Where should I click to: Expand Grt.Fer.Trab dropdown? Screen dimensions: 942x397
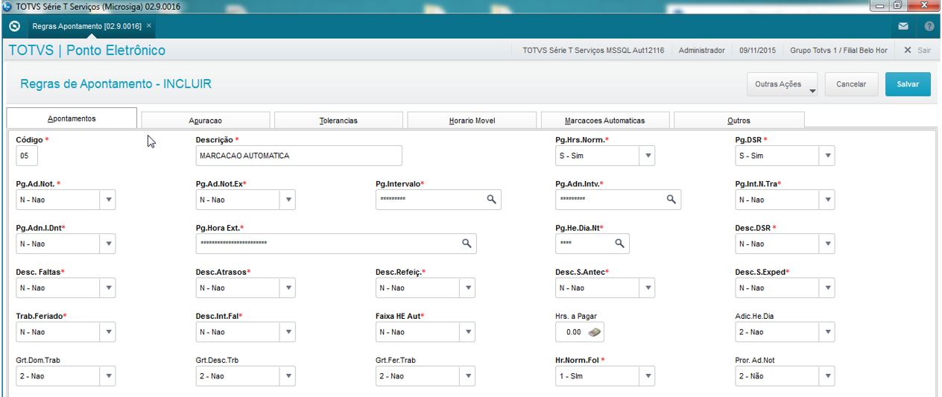(467, 376)
